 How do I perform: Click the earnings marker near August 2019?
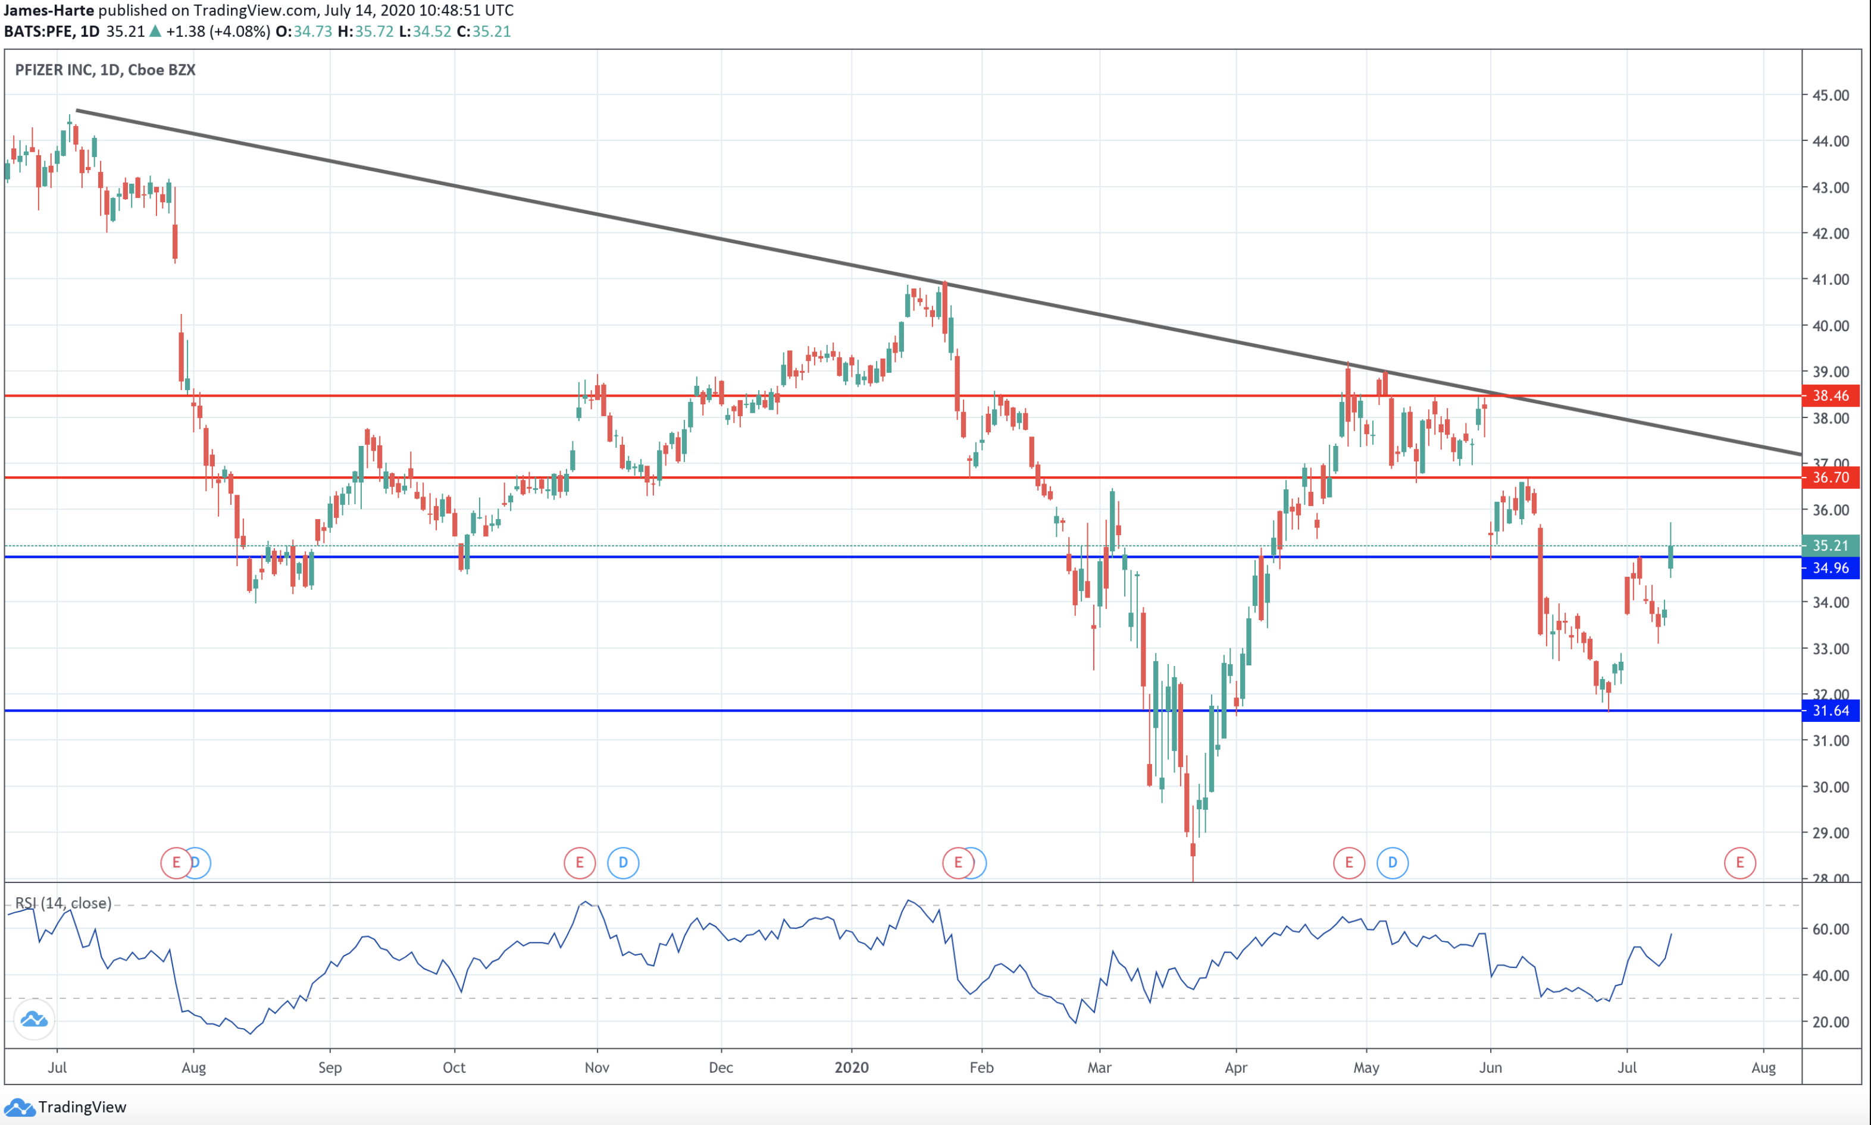tap(176, 863)
